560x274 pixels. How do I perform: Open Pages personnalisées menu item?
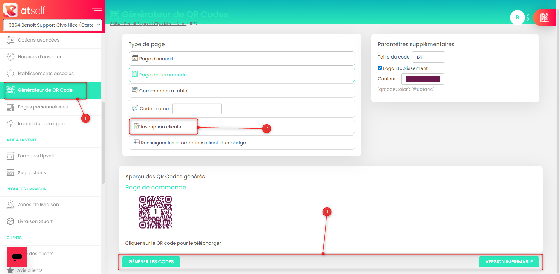(x=43, y=107)
